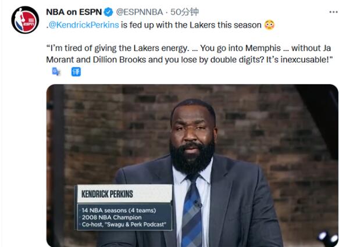The image size is (339, 247).
Task: Open the three-dot more options menu
Action: 334,12
